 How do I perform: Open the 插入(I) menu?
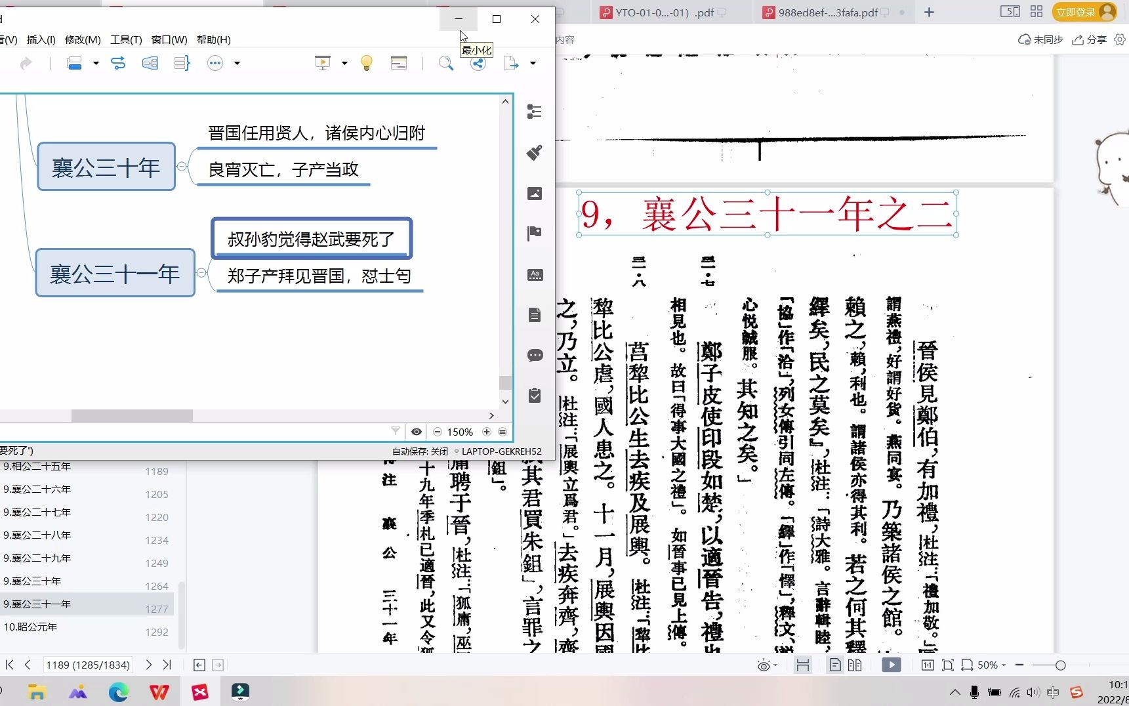[41, 40]
